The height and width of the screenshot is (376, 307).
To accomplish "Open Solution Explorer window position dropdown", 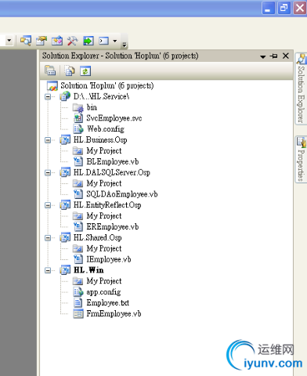I will tap(263, 56).
